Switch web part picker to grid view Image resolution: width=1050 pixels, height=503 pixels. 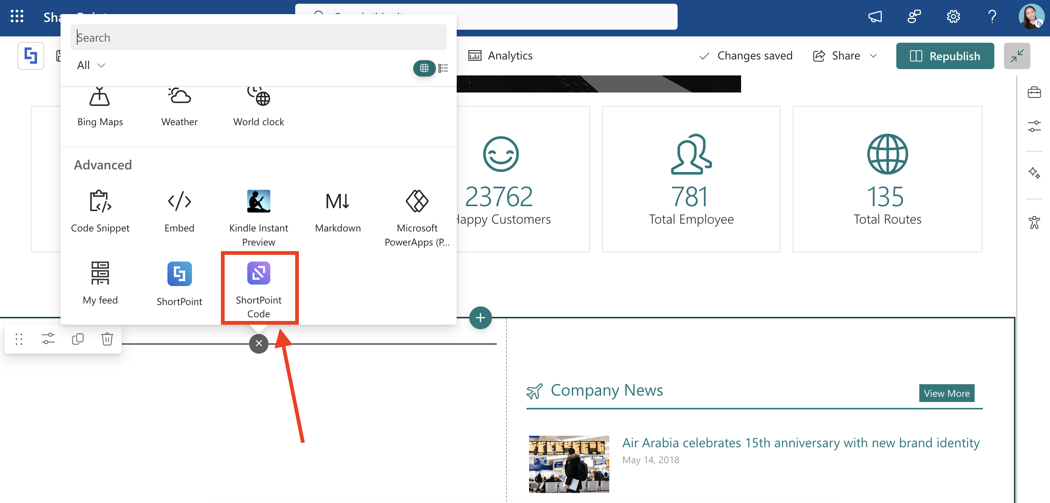coord(424,68)
